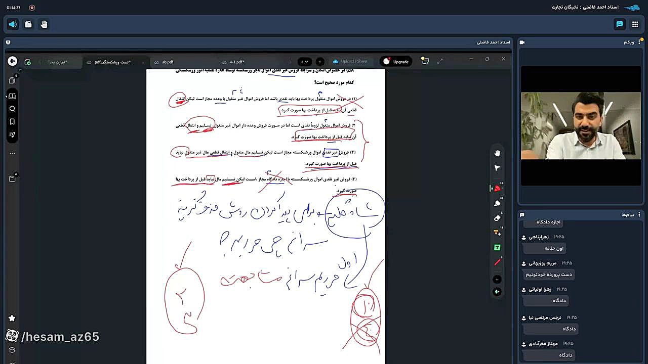Click the webcam panel camera icon

522,42
